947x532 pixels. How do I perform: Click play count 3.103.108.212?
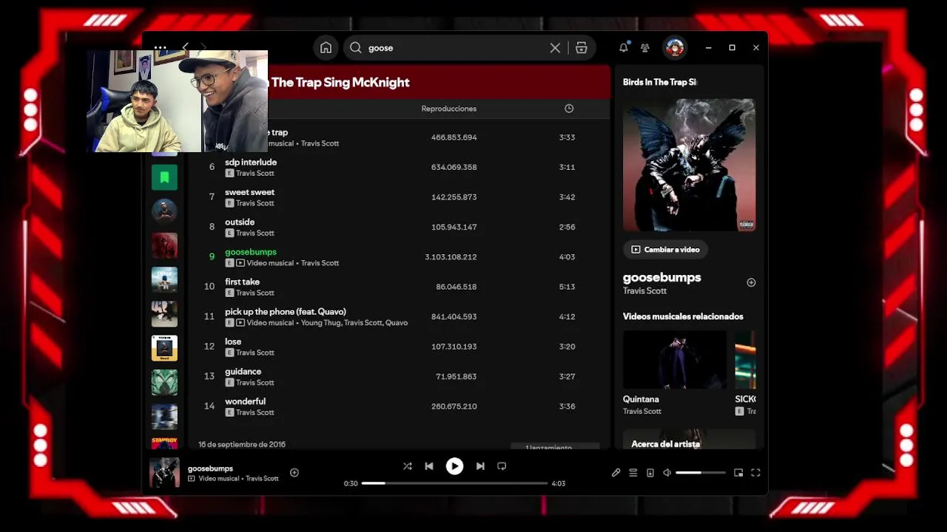click(x=451, y=257)
